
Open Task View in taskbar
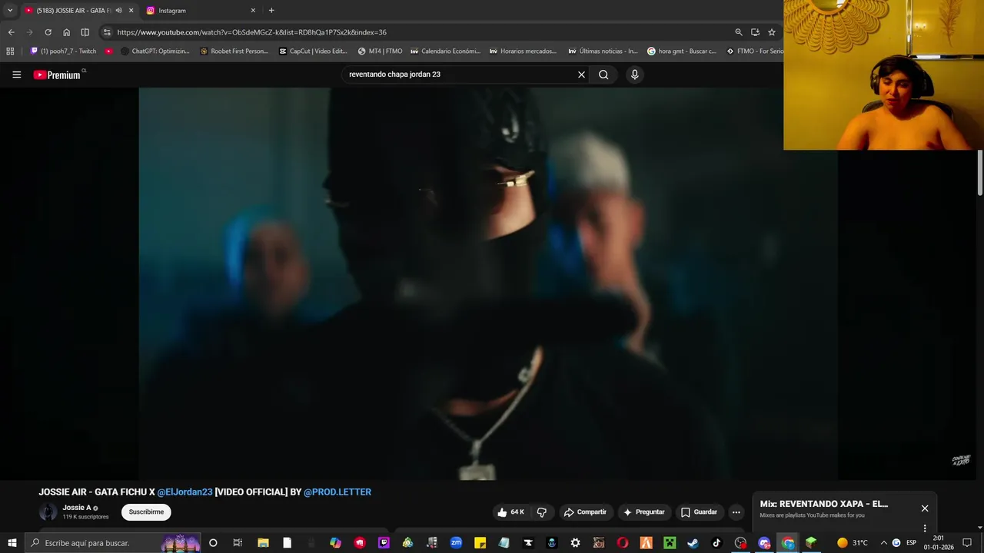pos(238,543)
